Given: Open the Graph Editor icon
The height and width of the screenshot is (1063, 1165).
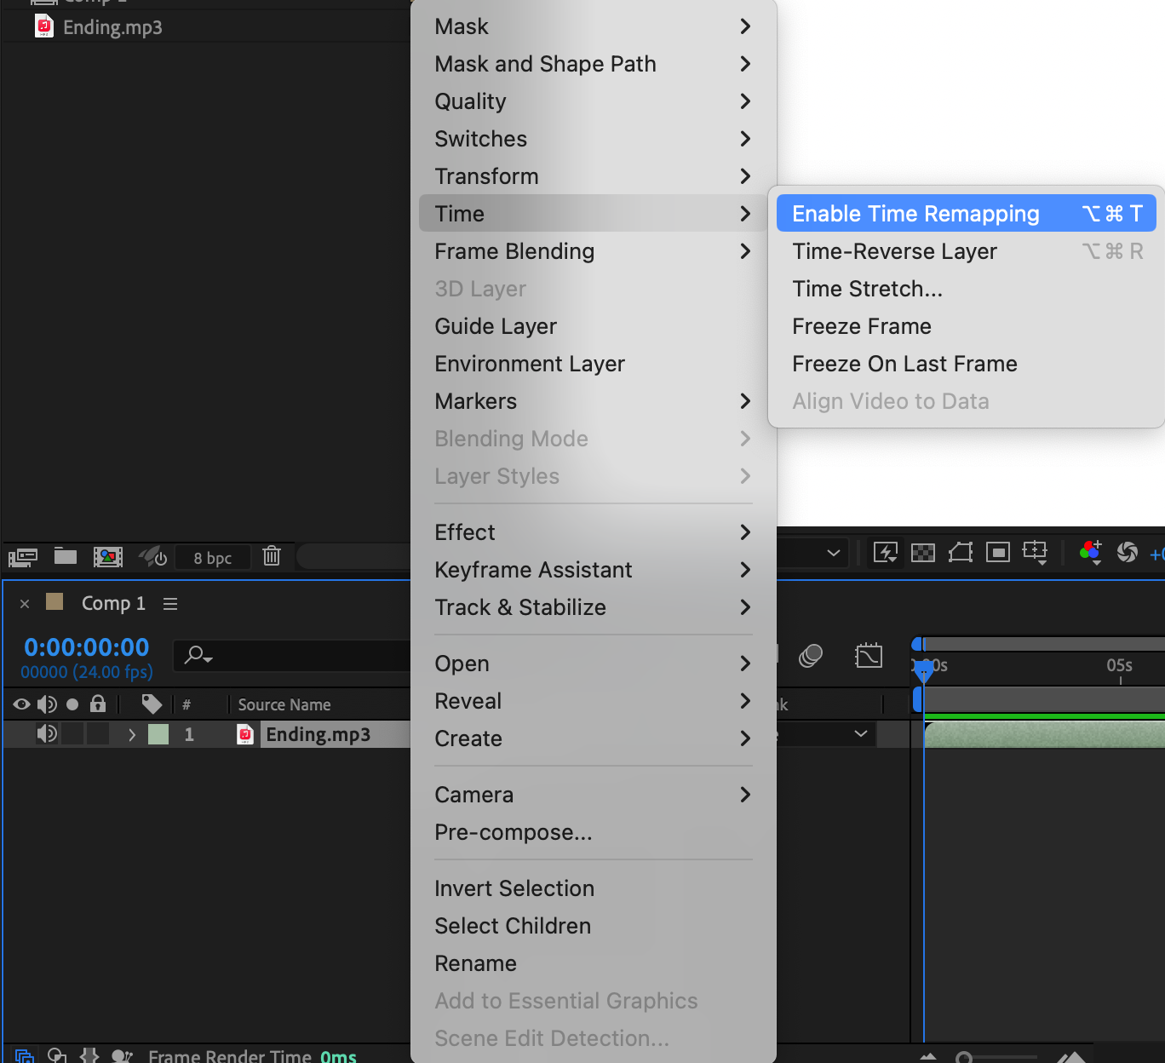Looking at the screenshot, I should click(x=868, y=656).
